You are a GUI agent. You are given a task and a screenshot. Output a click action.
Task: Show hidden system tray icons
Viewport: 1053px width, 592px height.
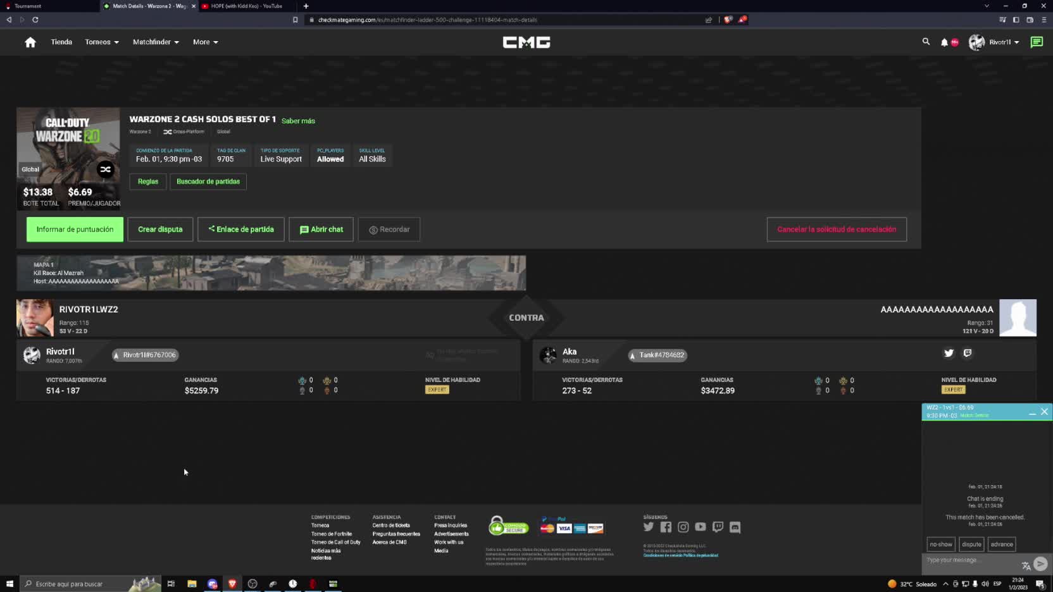(x=945, y=584)
